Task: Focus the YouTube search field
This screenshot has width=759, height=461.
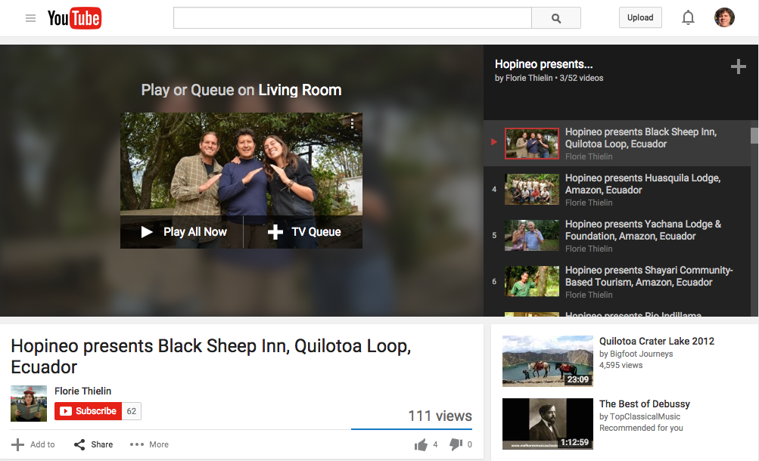Action: coord(353,18)
